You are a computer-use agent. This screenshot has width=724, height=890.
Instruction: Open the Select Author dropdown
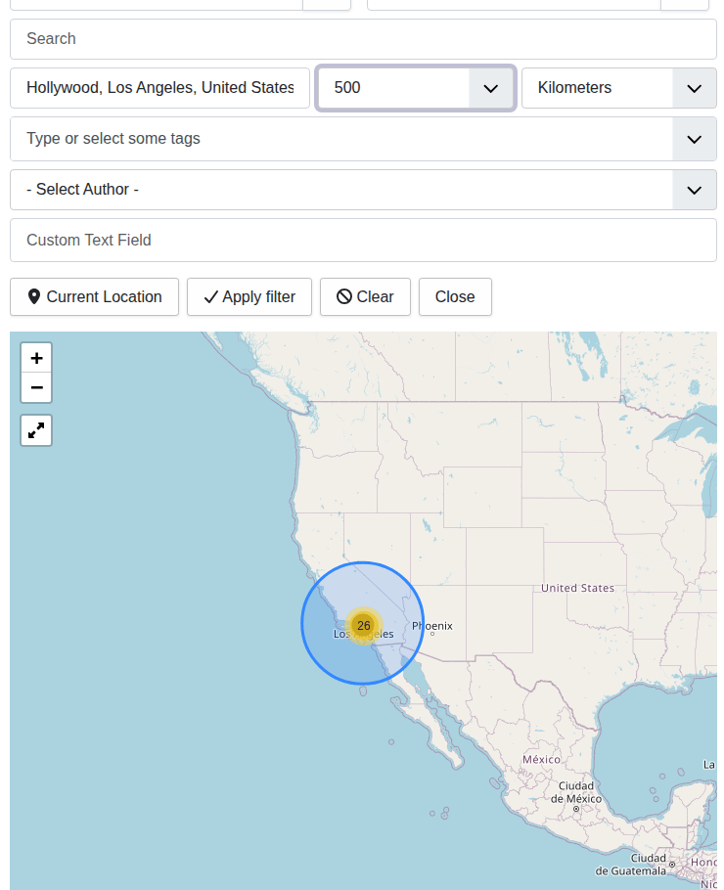pyautogui.click(x=694, y=190)
